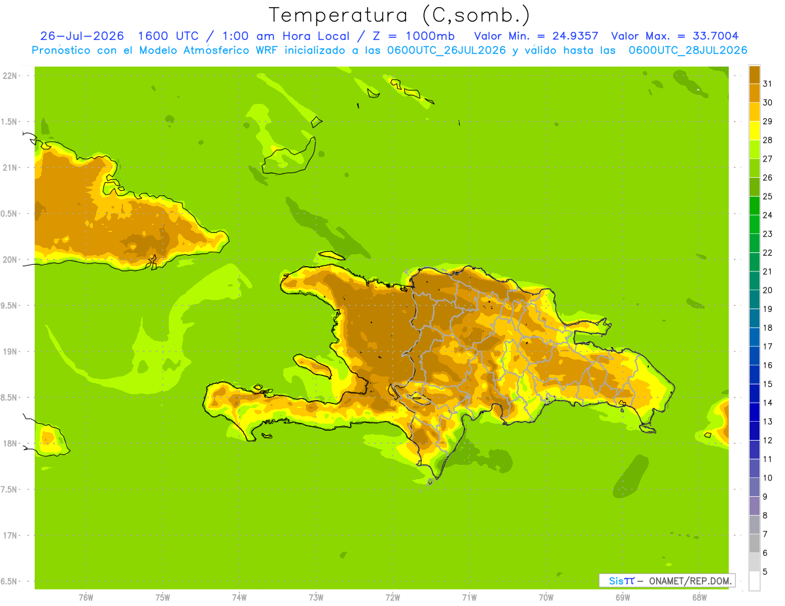This screenshot has width=785, height=606.
Task: Click the legend value "24"
Action: pos(767,215)
